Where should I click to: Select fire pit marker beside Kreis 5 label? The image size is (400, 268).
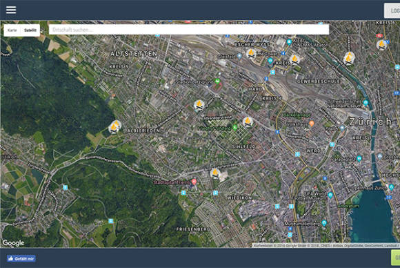(295, 59)
